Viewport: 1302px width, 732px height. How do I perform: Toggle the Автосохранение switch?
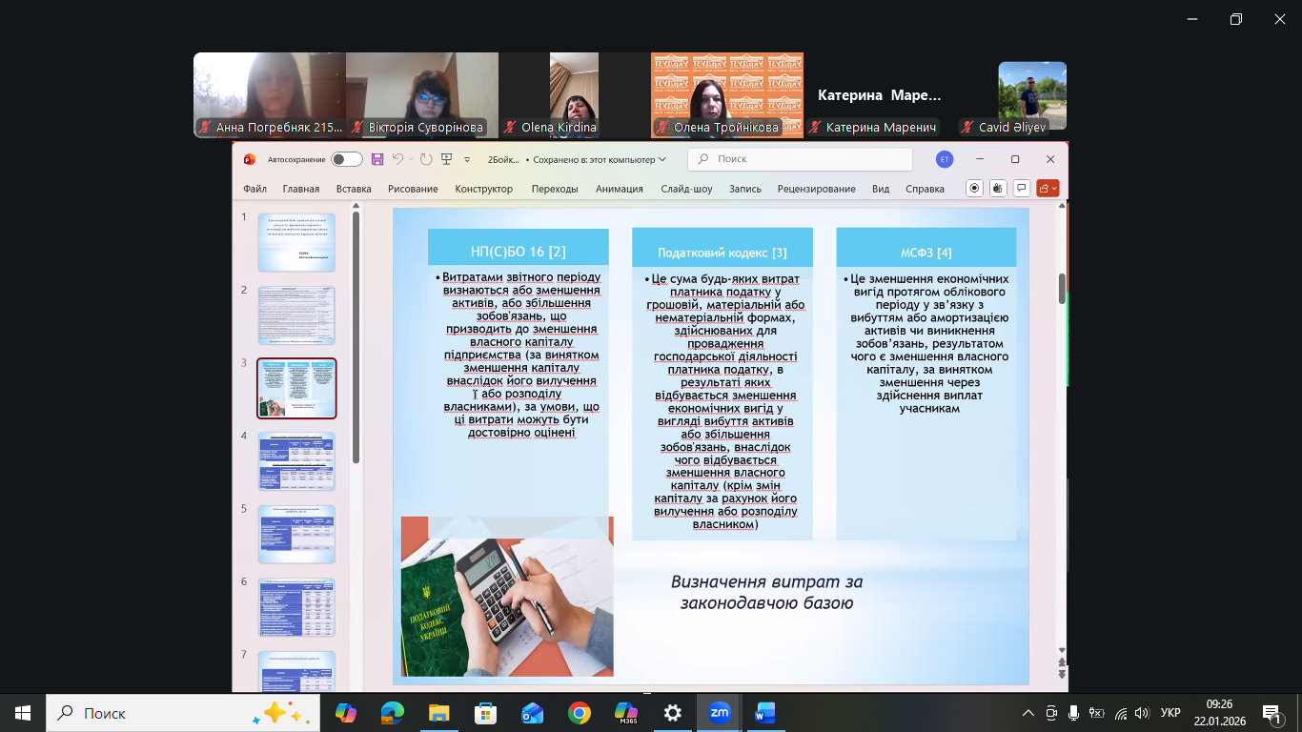pyautogui.click(x=346, y=159)
